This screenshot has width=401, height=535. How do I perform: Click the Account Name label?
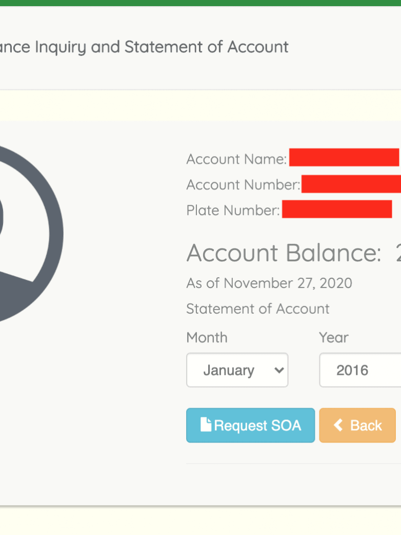[x=236, y=159]
